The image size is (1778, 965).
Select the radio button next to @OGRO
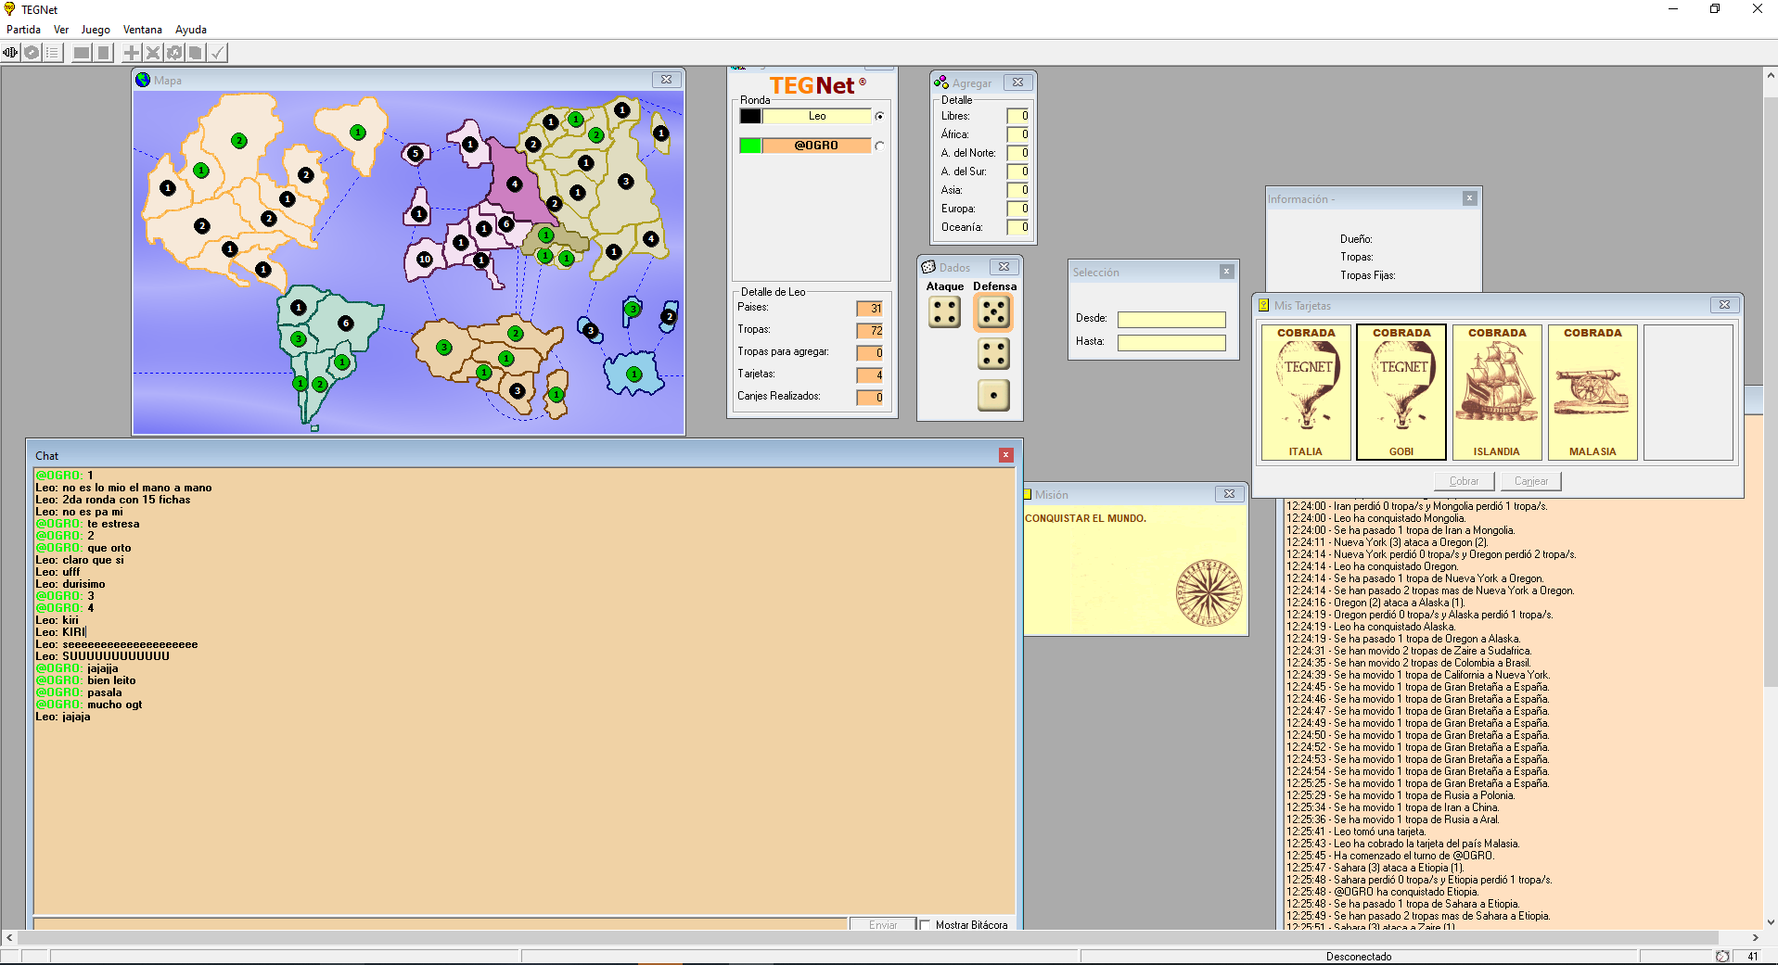click(x=879, y=146)
